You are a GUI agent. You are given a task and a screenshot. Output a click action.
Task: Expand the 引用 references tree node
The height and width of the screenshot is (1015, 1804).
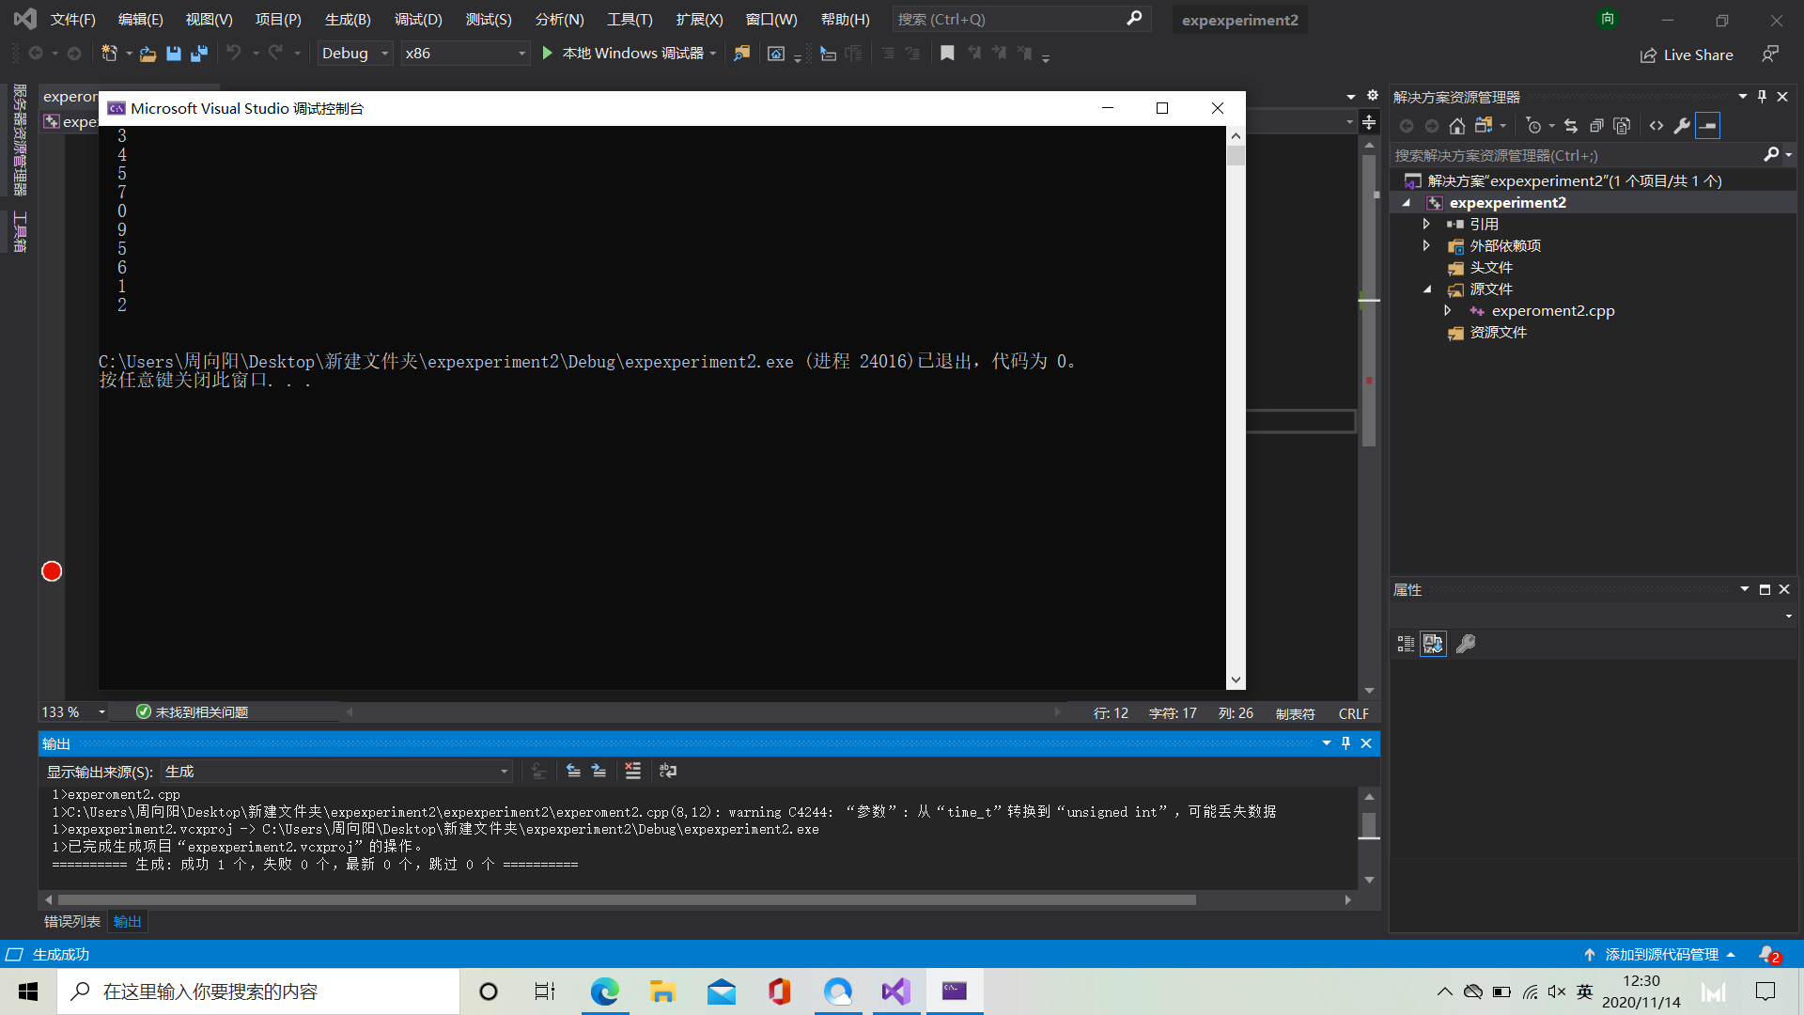(x=1426, y=224)
